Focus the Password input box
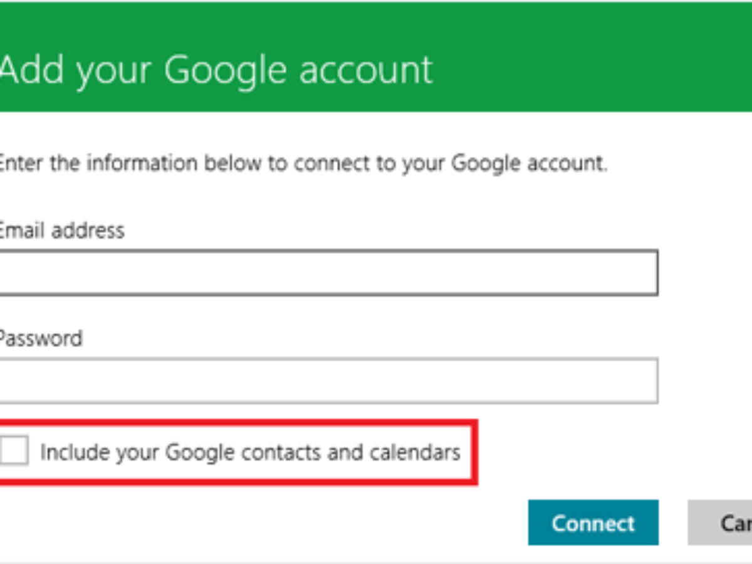Viewport: 752px width, 564px height. (327, 380)
